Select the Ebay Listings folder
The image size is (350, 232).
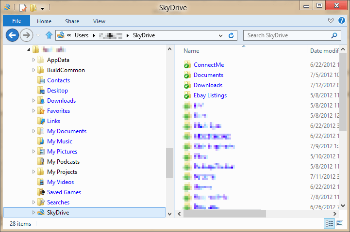click(x=210, y=95)
